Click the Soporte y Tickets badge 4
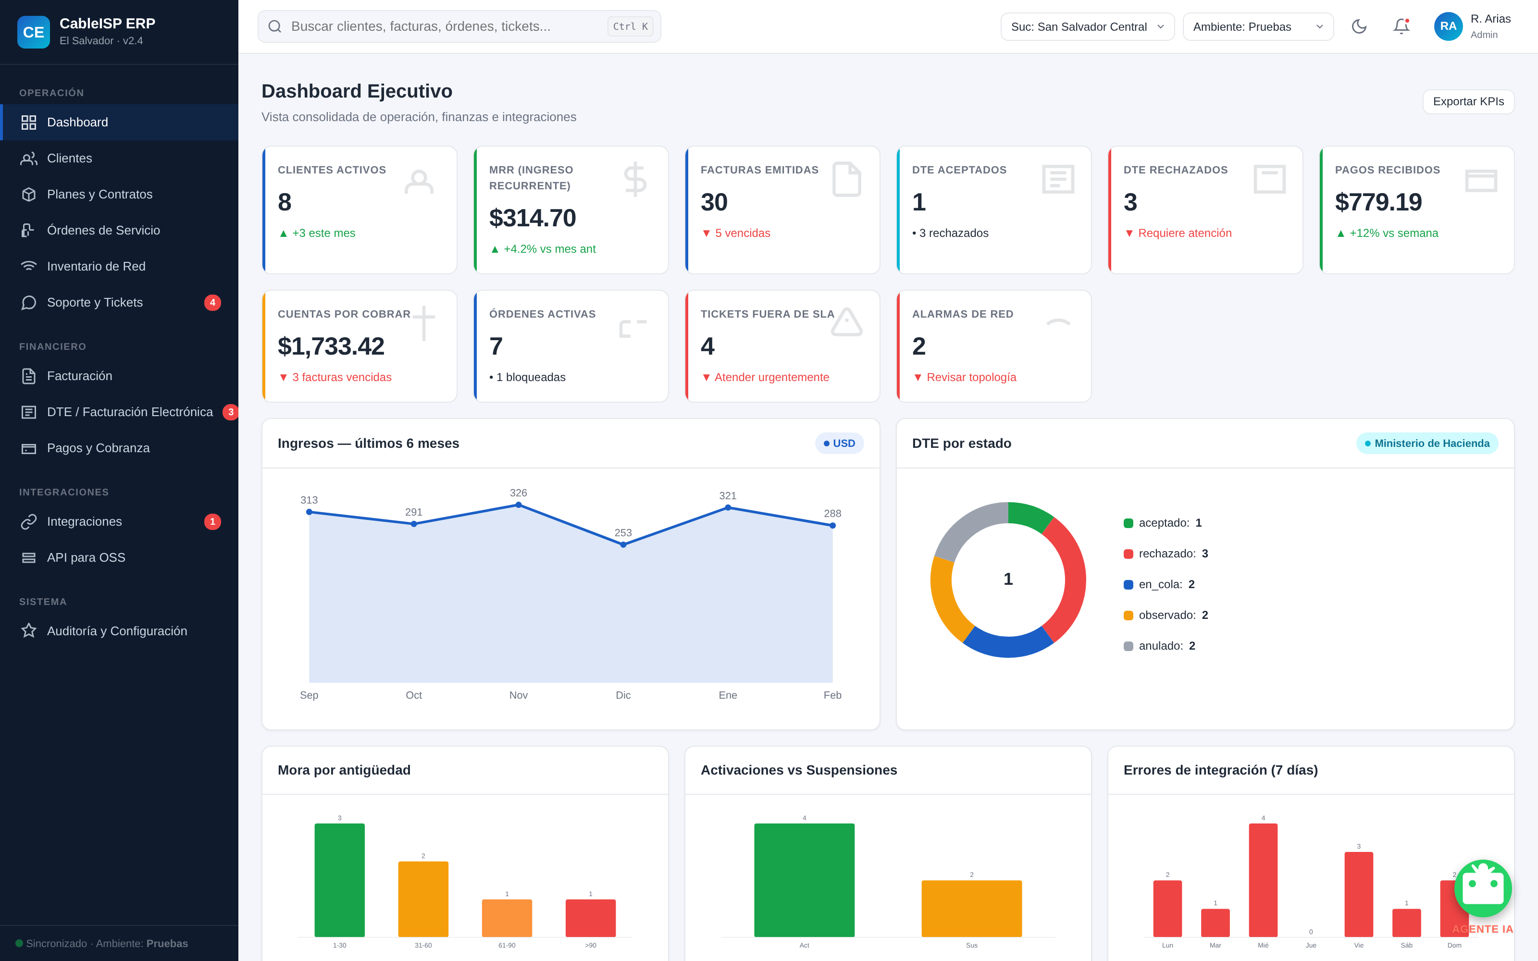Screen dimensions: 1538x961 (212, 303)
